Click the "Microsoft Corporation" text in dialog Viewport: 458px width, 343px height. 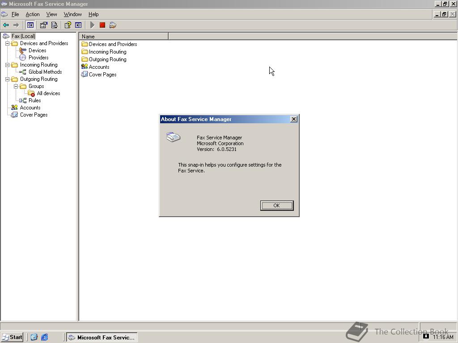[220, 143]
